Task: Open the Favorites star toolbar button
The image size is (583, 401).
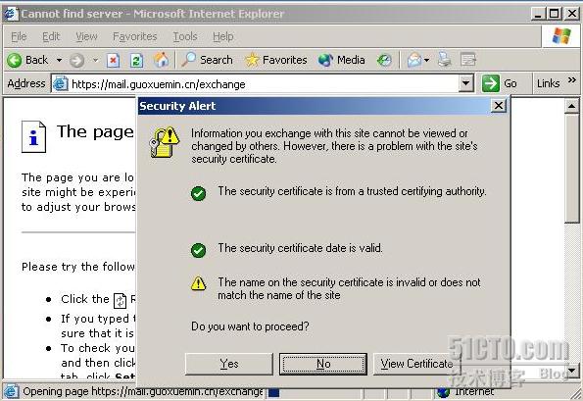Action: [x=276, y=60]
